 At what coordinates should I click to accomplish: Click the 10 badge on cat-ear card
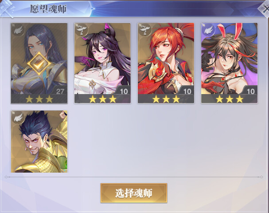pos(123,91)
